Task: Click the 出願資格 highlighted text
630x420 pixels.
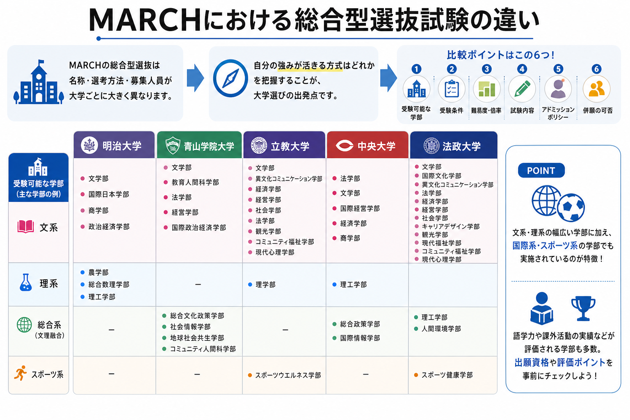Action: coord(532,363)
